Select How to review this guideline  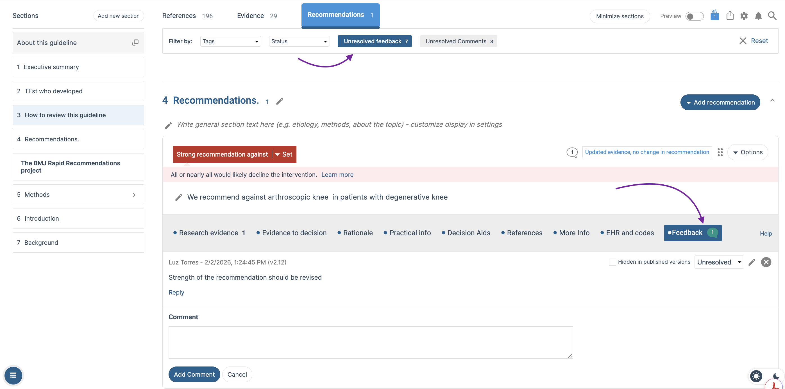click(x=78, y=115)
